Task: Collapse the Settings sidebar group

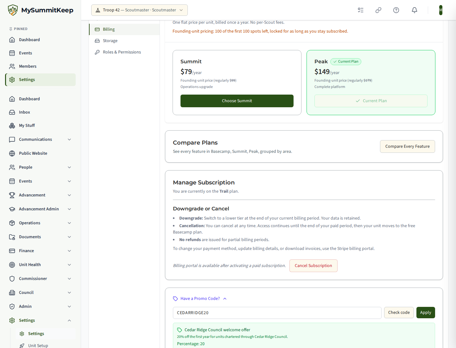Action: tap(40, 320)
